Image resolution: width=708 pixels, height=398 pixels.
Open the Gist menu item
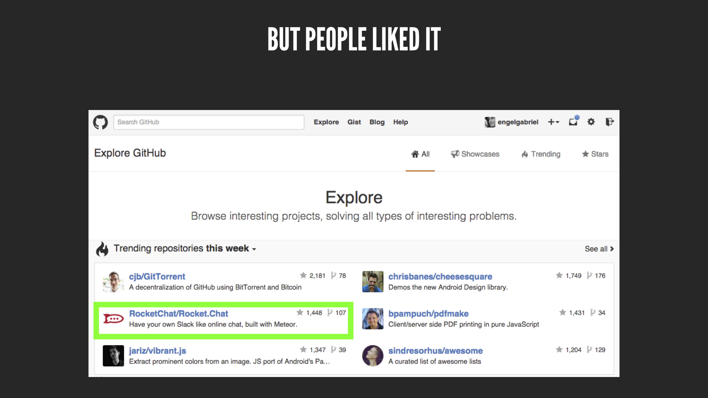coord(354,122)
